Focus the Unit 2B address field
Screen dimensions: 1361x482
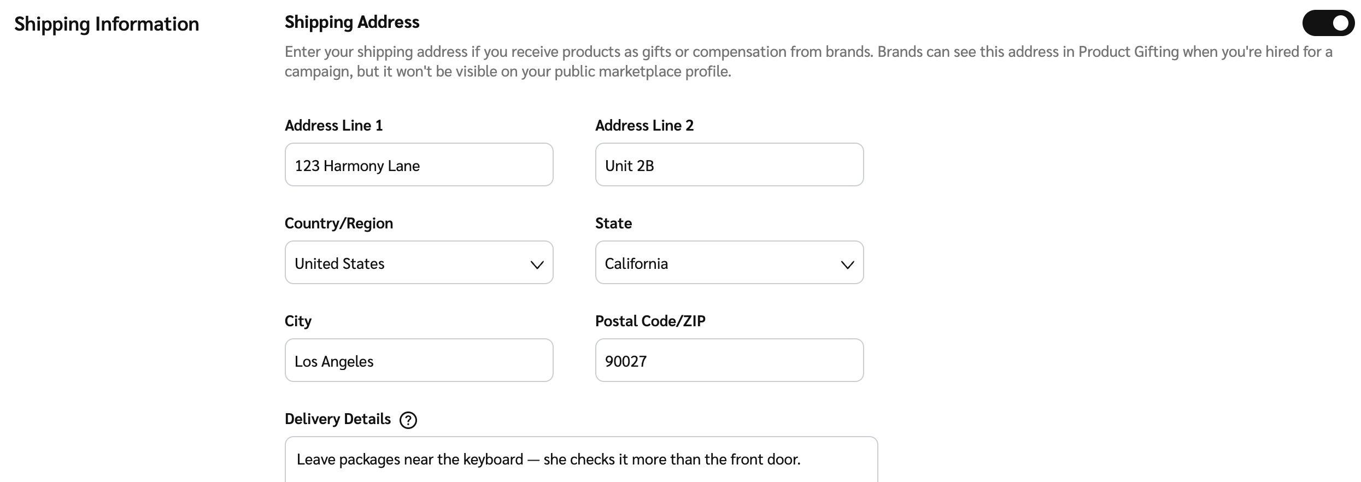click(729, 164)
